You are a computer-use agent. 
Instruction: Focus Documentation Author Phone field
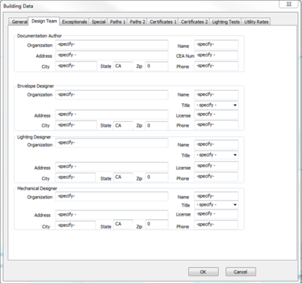pyautogui.click(x=217, y=66)
